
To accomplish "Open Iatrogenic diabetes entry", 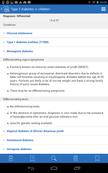I will point(19,149).
